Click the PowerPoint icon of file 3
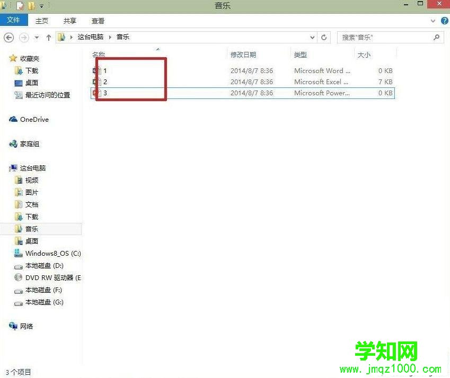Viewport: 450px width, 378px height. (96, 93)
